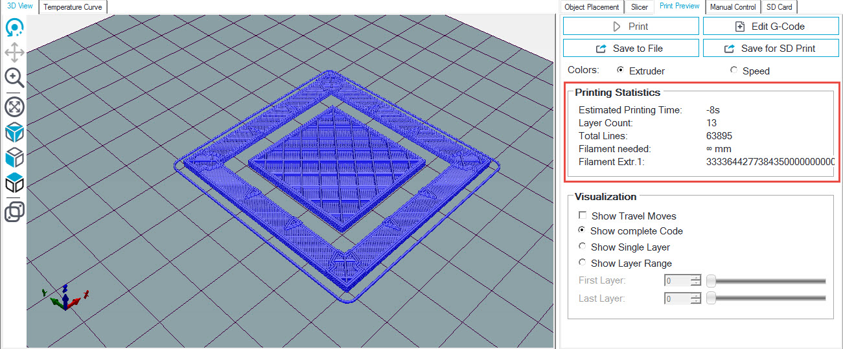Switch to the 3D View tab

[x=19, y=6]
